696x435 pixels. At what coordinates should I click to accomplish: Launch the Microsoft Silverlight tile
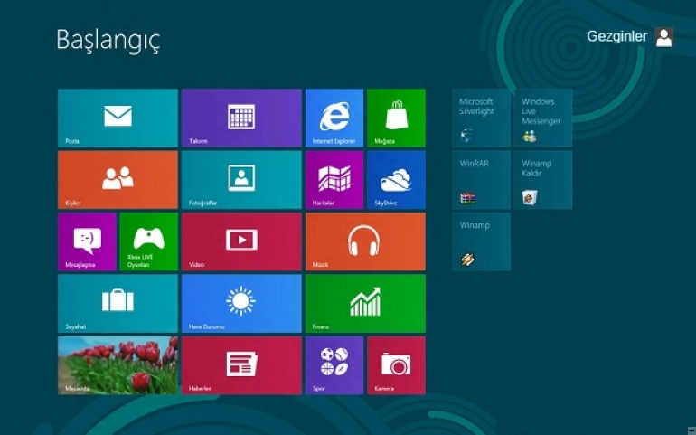pos(481,118)
